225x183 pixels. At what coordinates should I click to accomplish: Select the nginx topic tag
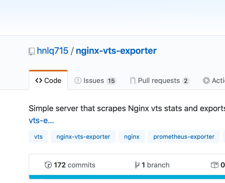pyautogui.click(x=132, y=136)
